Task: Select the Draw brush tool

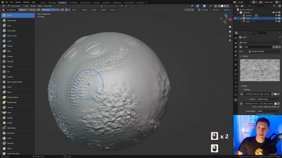Action: 18,15
